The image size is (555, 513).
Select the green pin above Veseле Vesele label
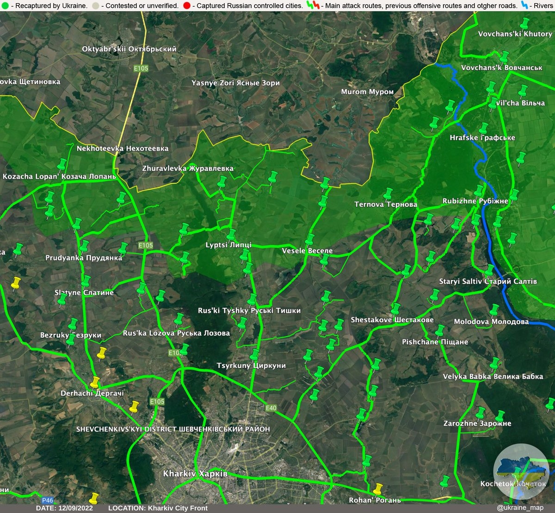tap(309, 239)
